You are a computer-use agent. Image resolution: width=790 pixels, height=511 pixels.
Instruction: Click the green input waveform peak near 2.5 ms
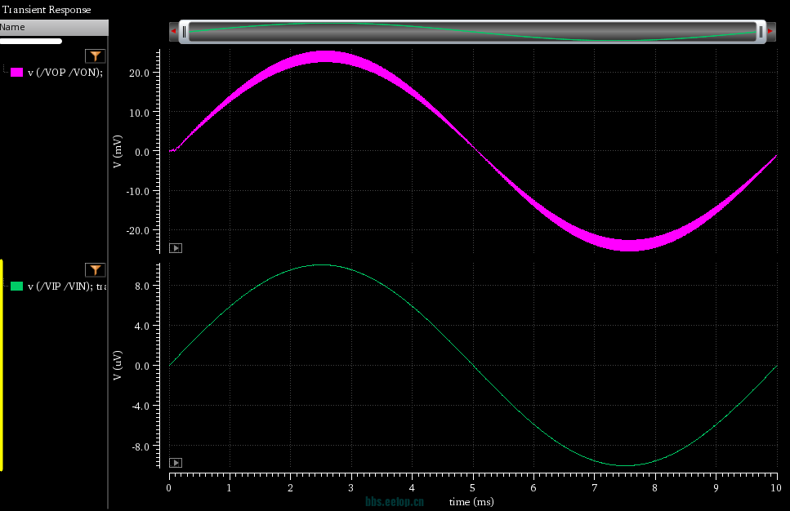pos(321,264)
